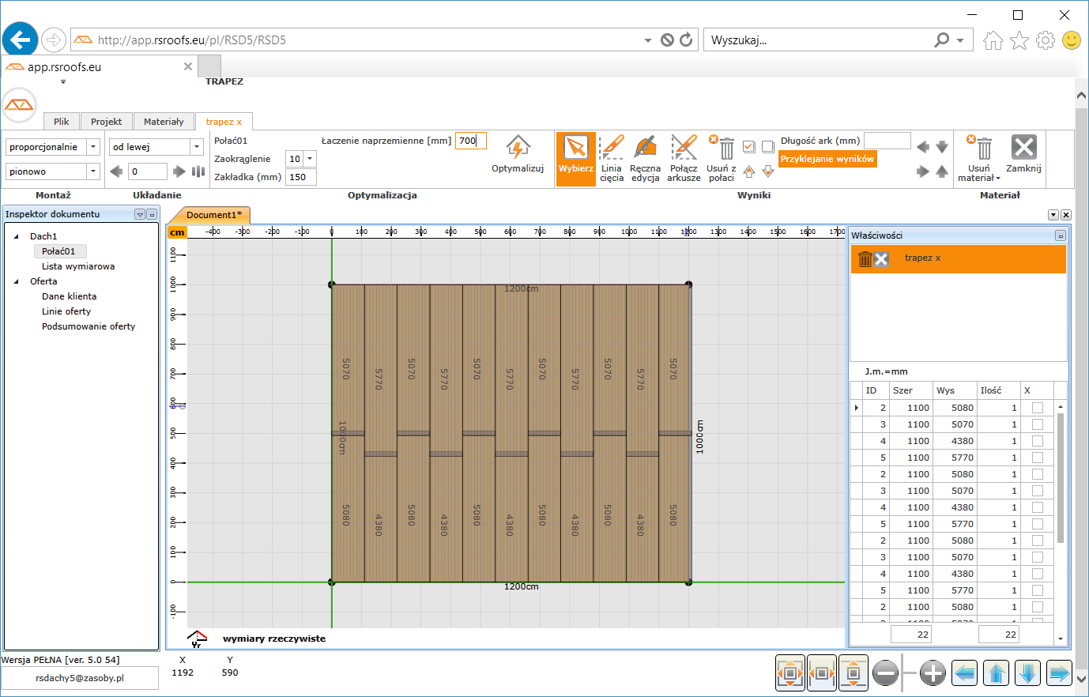The height and width of the screenshot is (697, 1089).
Task: Click the Przyklejanie wyników button
Action: [x=827, y=159]
